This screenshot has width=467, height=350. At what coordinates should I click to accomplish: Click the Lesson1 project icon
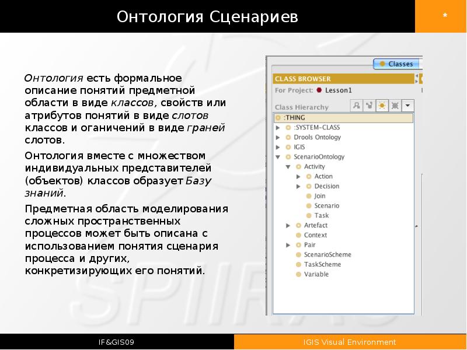pos(319,90)
